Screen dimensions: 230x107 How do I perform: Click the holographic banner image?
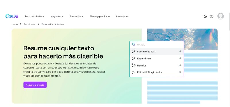point(183,39)
